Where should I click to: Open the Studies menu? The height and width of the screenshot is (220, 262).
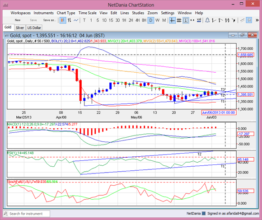tap(138, 13)
